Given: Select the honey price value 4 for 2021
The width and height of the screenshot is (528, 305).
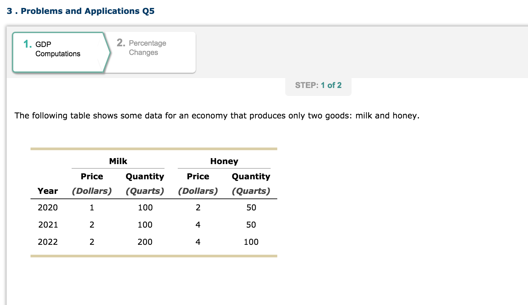Looking at the screenshot, I should pyautogui.click(x=198, y=225).
